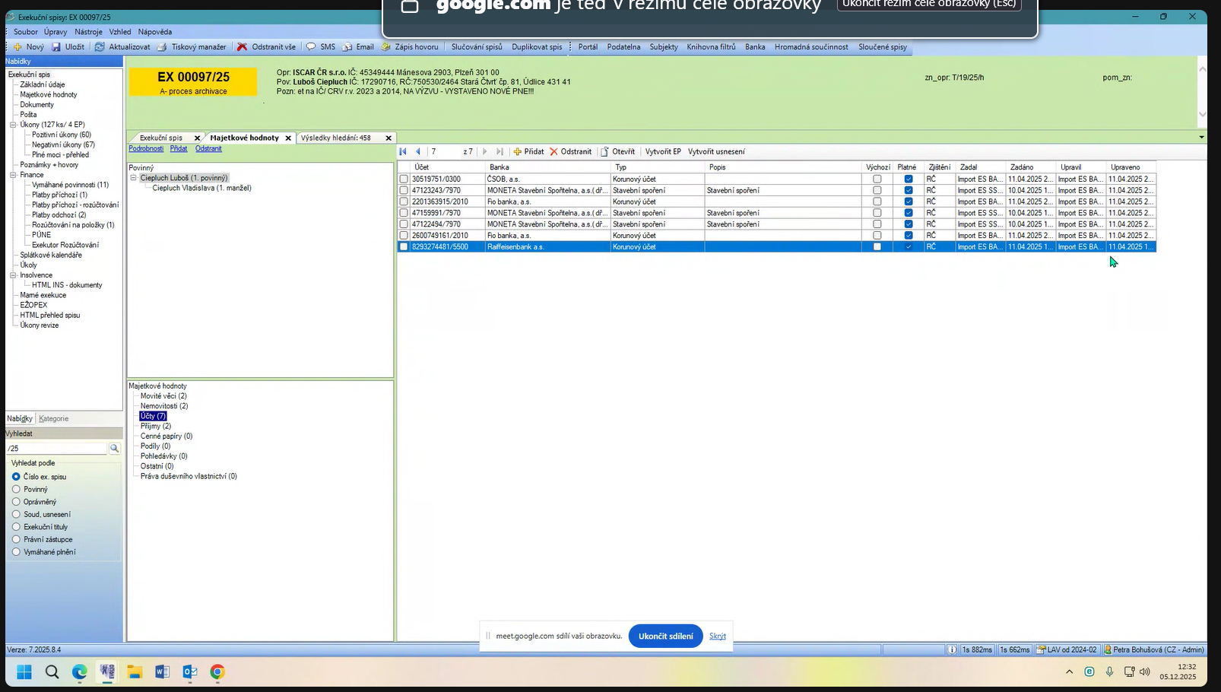This screenshot has height=692, width=1221.
Task: Switch to the Exekuční spis tab
Action: (x=161, y=138)
